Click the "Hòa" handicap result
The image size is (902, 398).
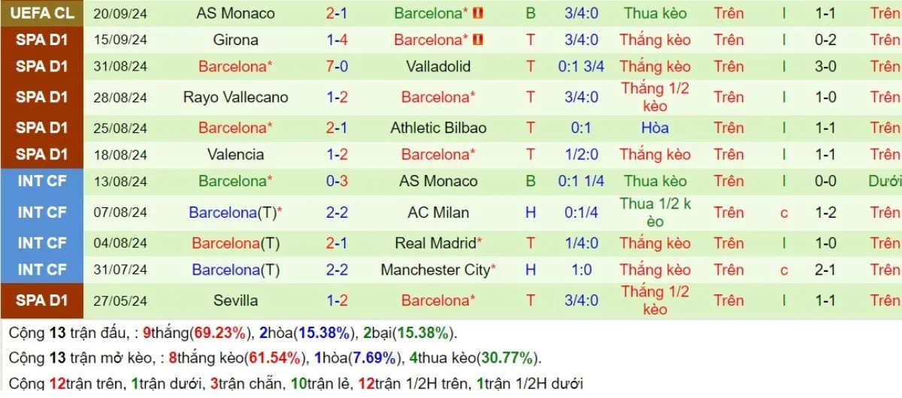[655, 128]
